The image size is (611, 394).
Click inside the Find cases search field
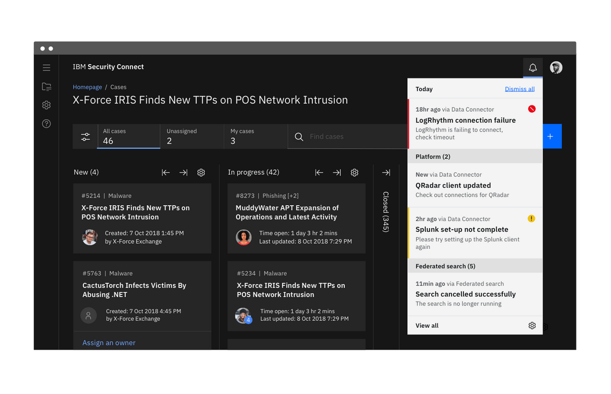[339, 136]
